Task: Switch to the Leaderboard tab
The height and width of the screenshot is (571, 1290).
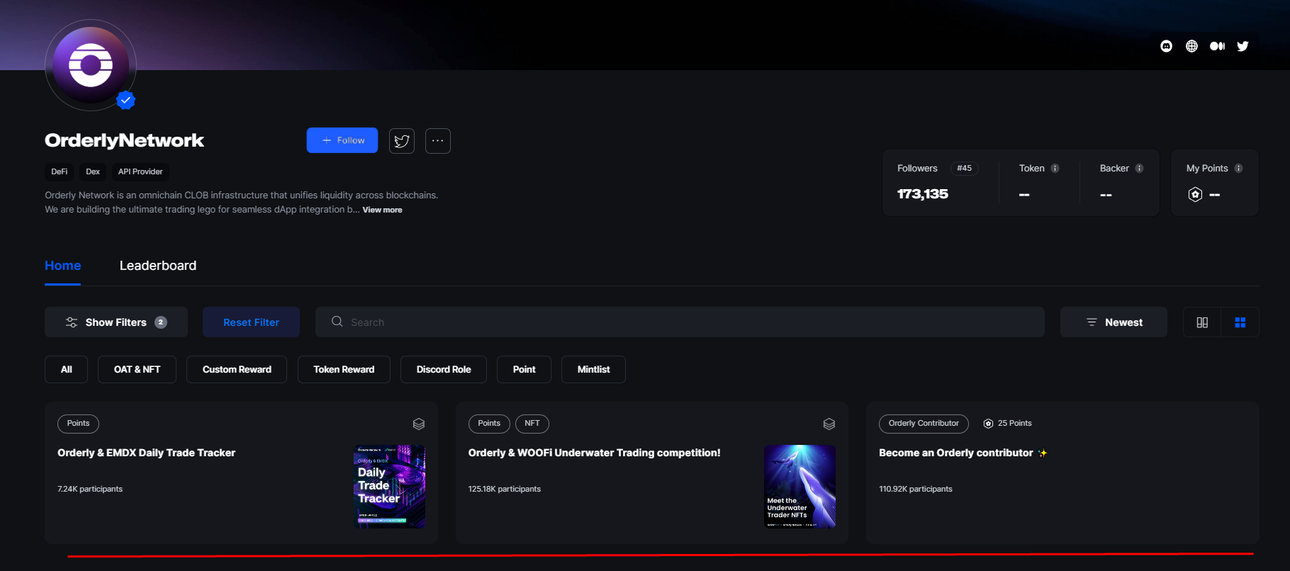Action: click(x=158, y=266)
